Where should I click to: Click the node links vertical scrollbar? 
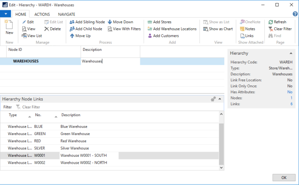(x=221, y=141)
